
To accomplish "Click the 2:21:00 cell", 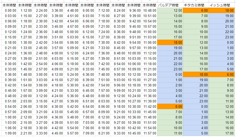I will [x=25, y=133].
